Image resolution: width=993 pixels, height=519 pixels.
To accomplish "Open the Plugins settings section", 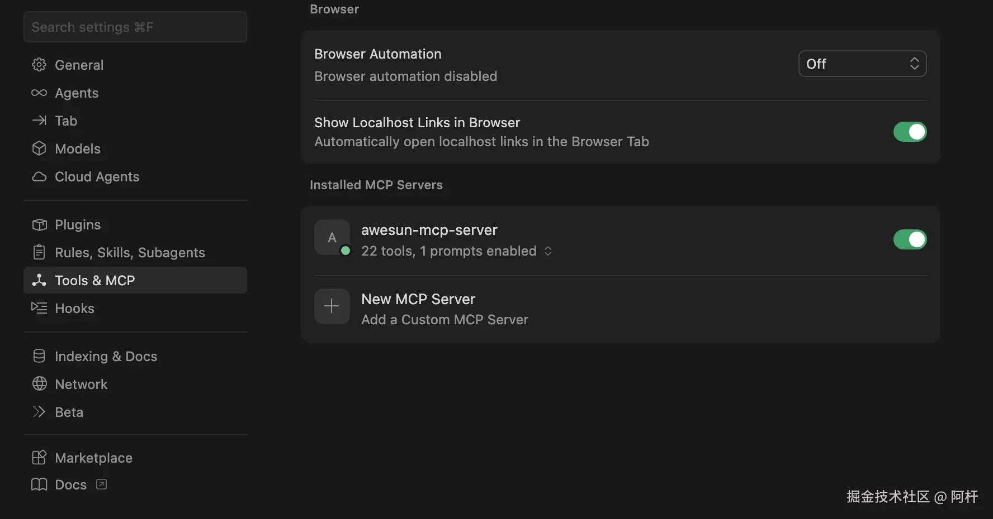I will tap(78, 224).
